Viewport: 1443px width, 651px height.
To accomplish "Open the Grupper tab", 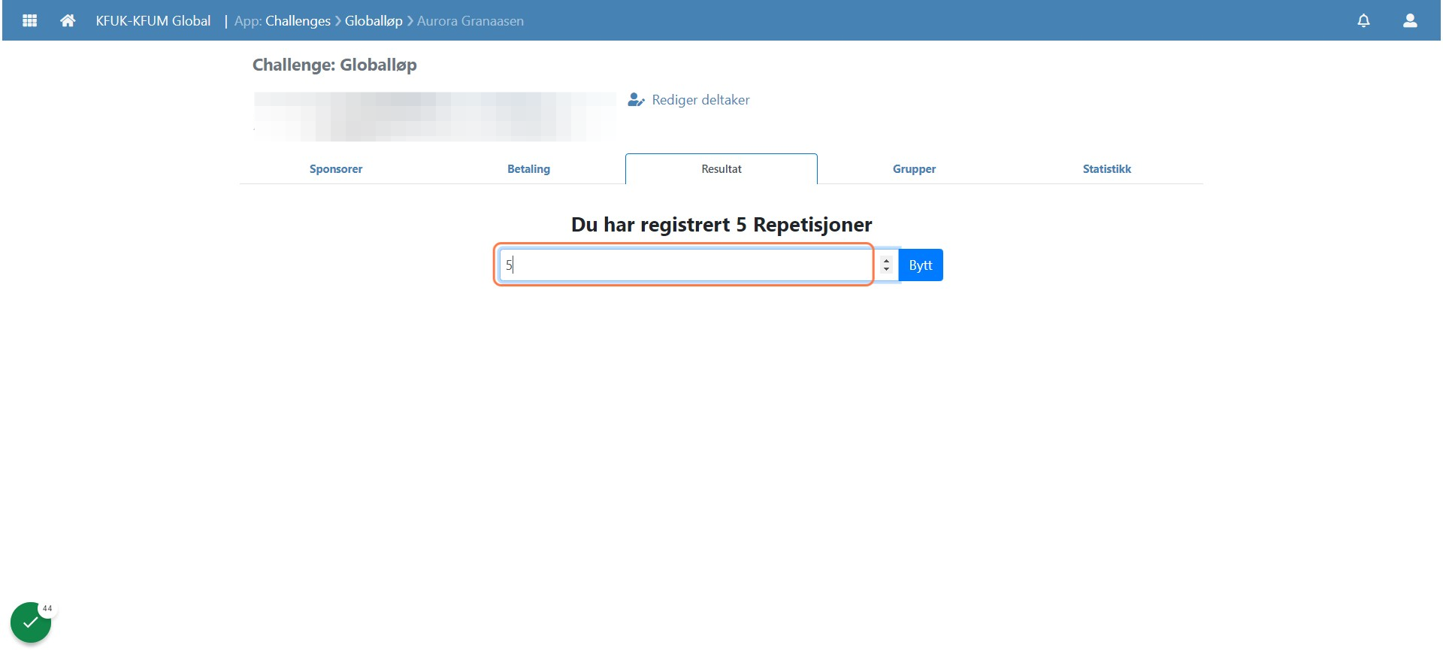I will pos(914,169).
